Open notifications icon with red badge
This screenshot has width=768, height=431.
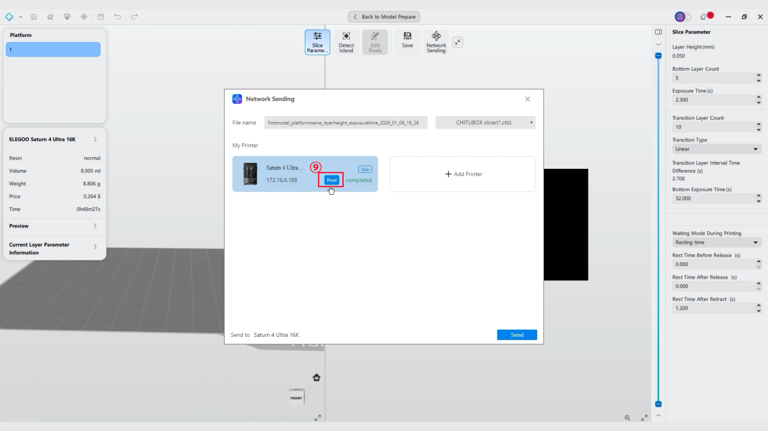(703, 17)
